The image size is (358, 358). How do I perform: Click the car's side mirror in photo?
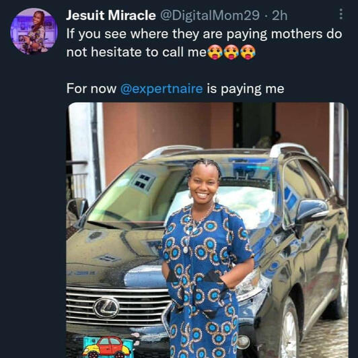312,211
